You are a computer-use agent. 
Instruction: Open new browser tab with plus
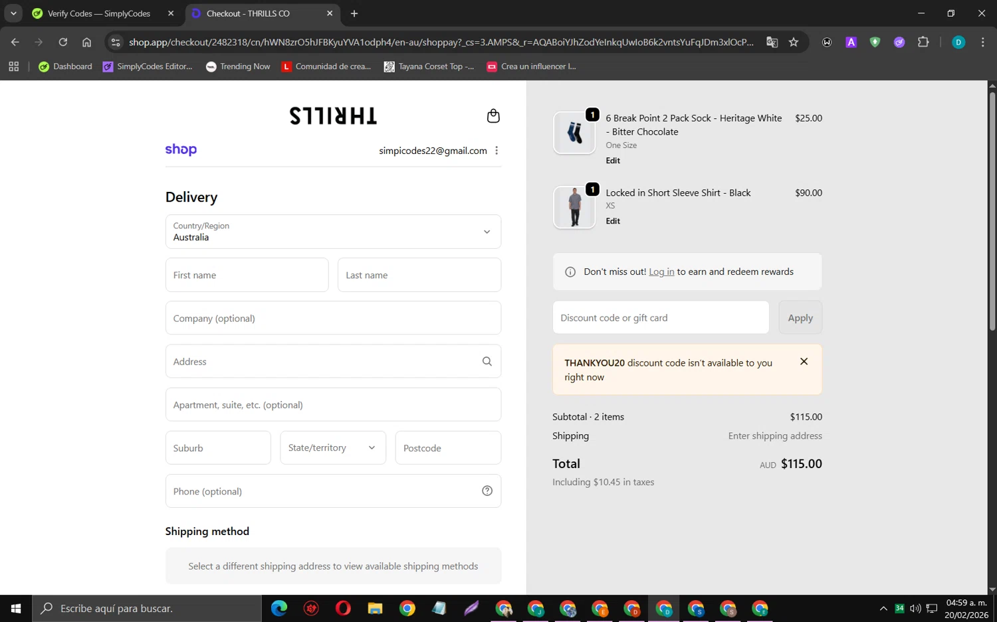click(354, 13)
